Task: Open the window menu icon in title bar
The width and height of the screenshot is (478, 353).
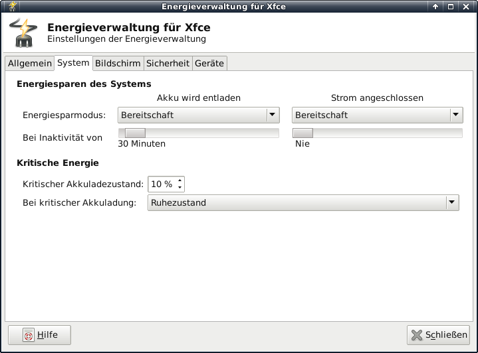Action: (8, 6)
